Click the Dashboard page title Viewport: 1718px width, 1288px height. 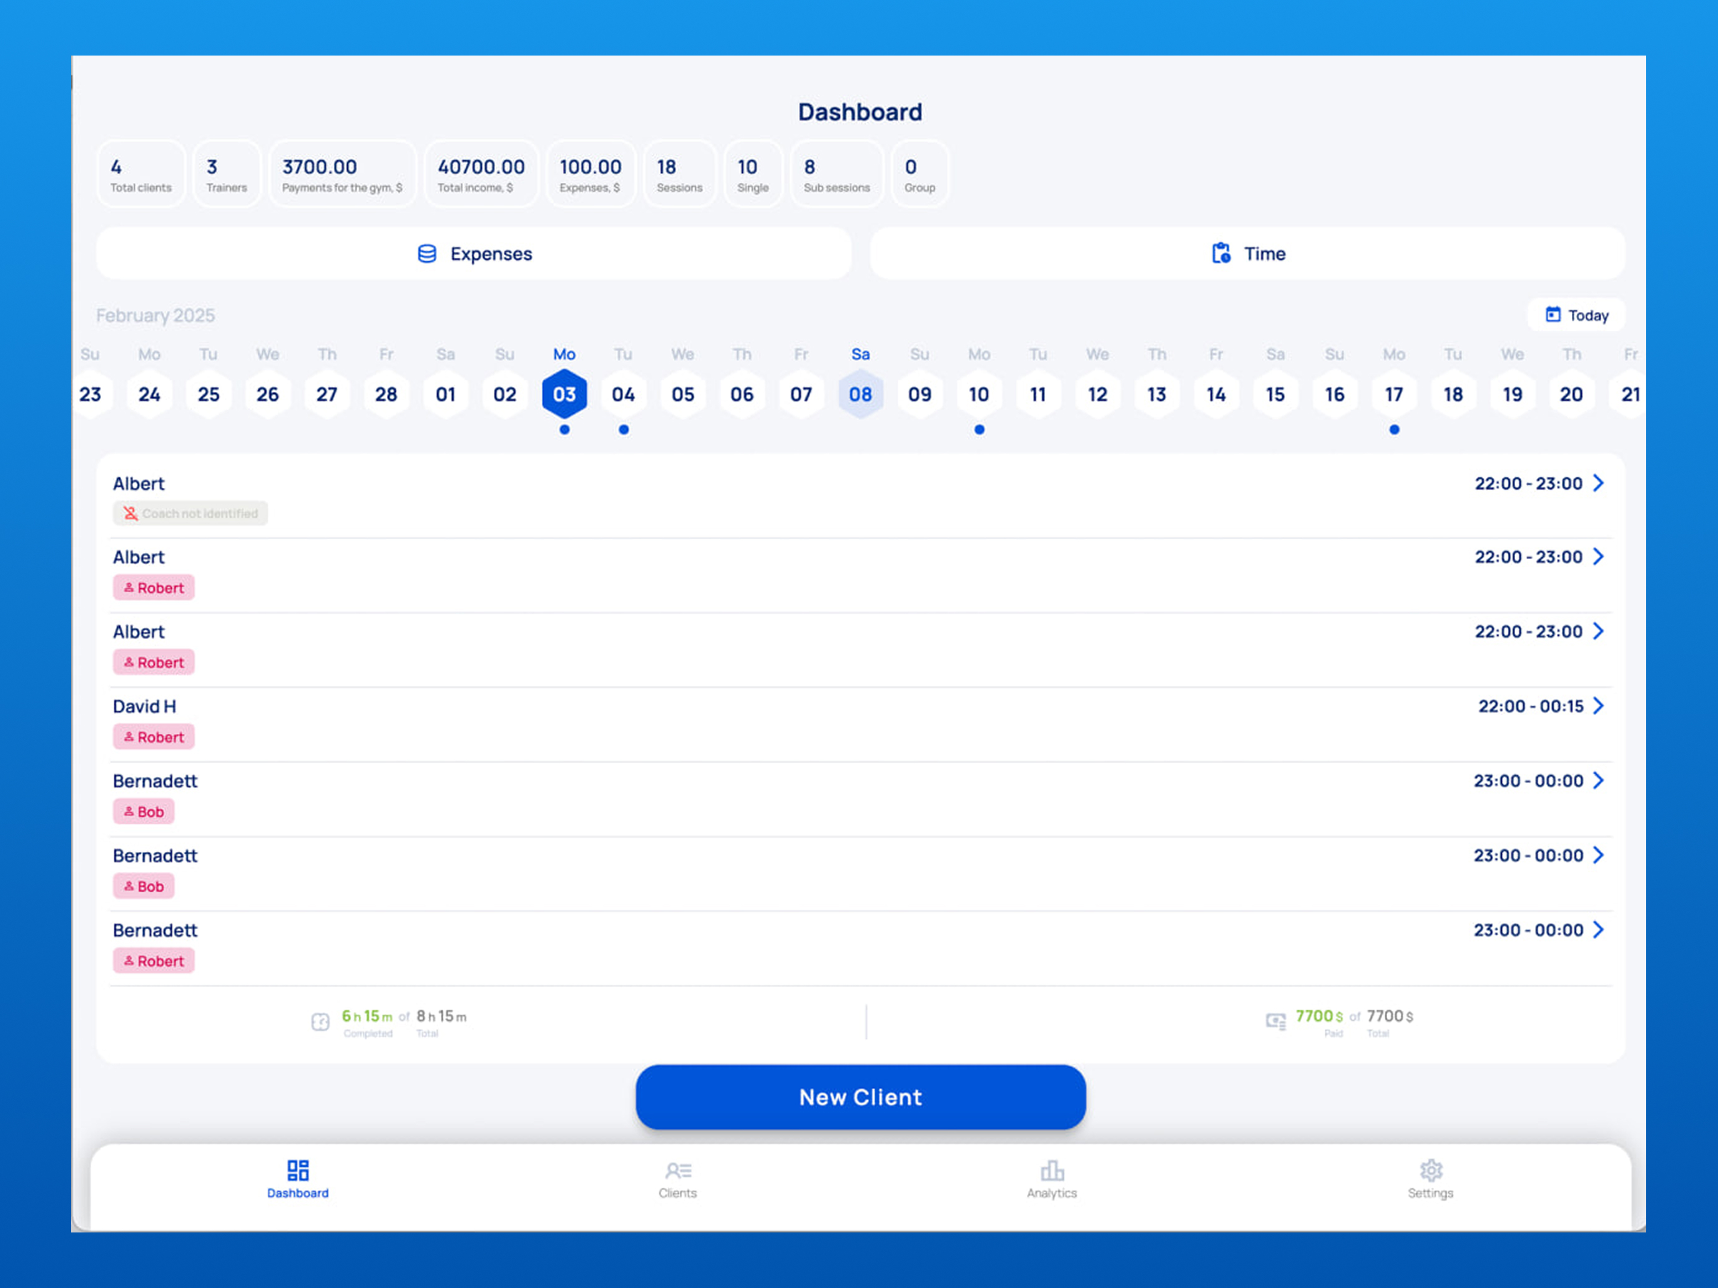click(x=860, y=112)
